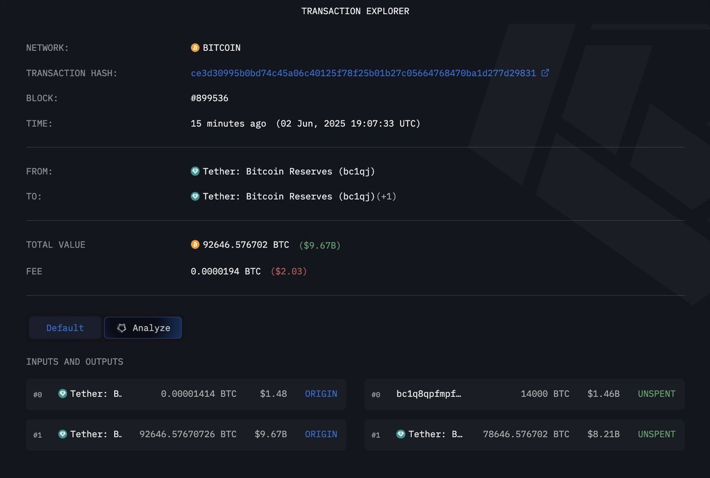This screenshot has height=478, width=710.
Task: Expand the (+1) additional recipients
Action: click(x=386, y=196)
